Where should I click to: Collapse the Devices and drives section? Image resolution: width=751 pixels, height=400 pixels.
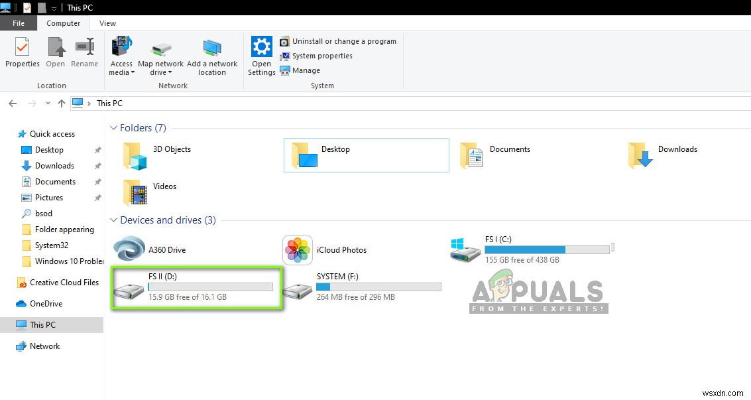coord(113,220)
